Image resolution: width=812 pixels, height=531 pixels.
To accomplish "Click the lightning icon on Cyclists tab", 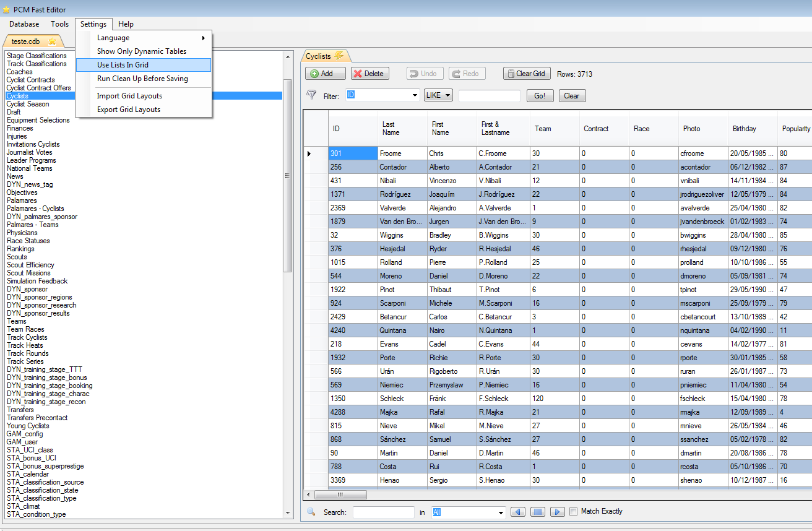I will [339, 56].
